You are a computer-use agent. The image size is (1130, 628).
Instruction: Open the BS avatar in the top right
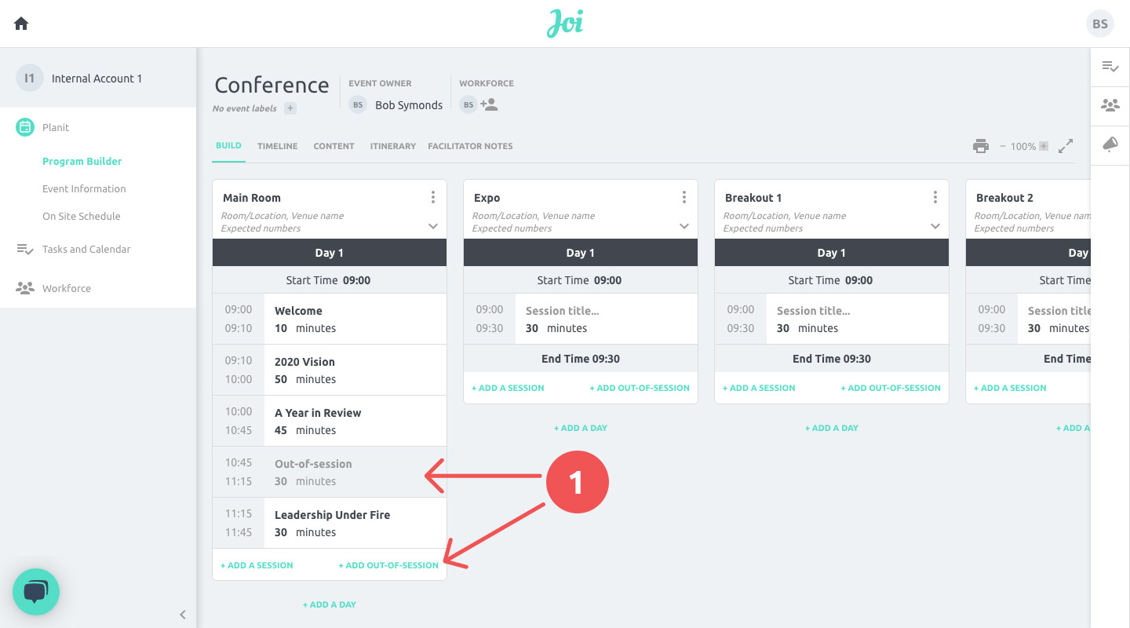pyautogui.click(x=1099, y=23)
